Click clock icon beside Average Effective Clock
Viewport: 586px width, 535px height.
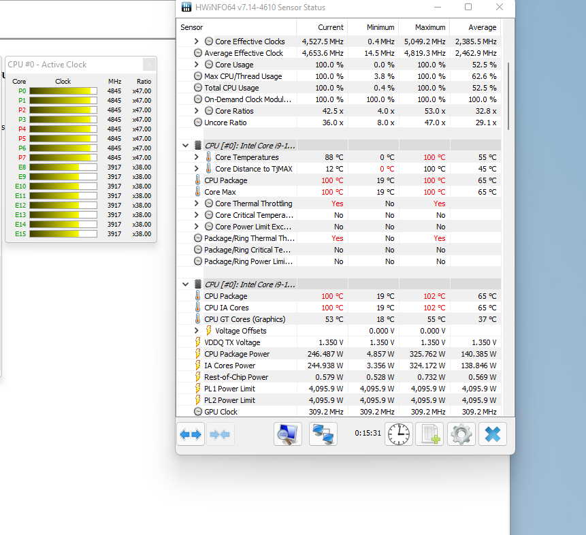[198, 53]
